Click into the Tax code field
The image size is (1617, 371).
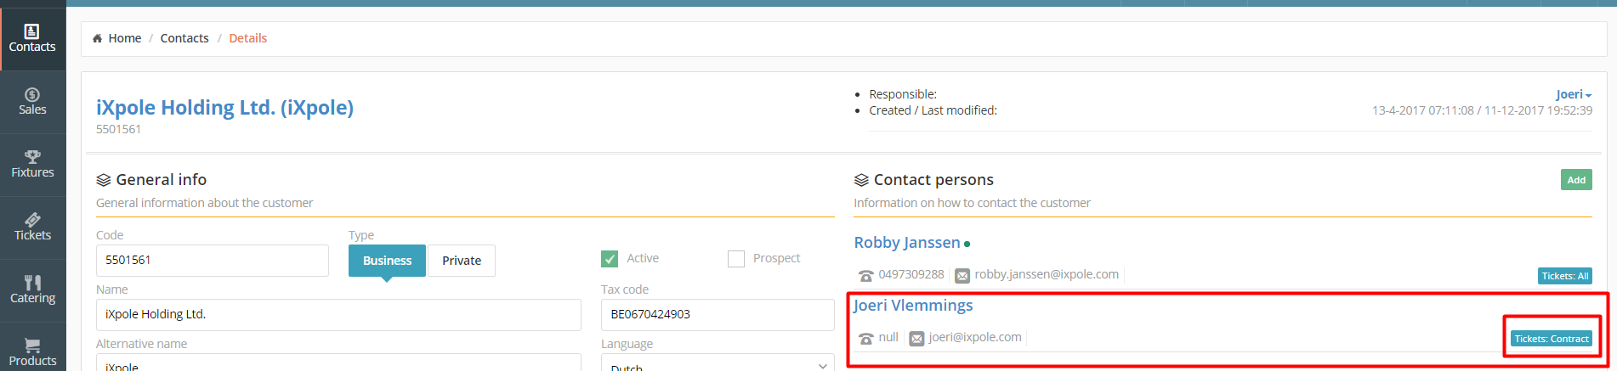tap(718, 314)
